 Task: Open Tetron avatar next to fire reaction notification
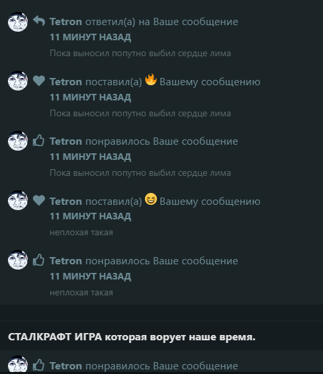18,81
